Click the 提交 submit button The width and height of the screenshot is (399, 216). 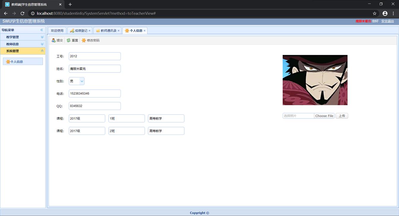click(57, 40)
